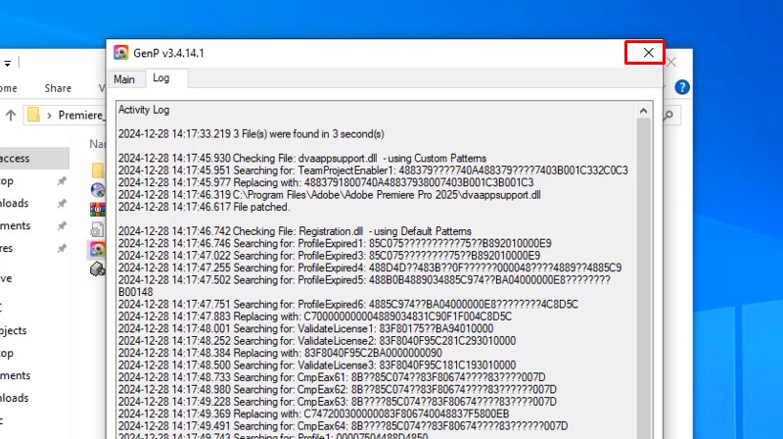Open File Explorer help via blue question mark
783x439 pixels.
(682, 87)
